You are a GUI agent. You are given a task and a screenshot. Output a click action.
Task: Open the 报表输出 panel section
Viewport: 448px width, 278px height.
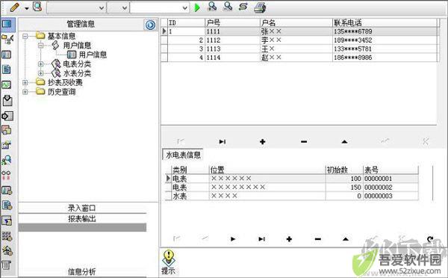(82, 219)
